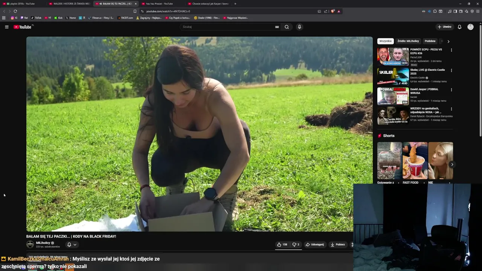
Task: Open the browser main menu icon
Action: click(x=478, y=11)
